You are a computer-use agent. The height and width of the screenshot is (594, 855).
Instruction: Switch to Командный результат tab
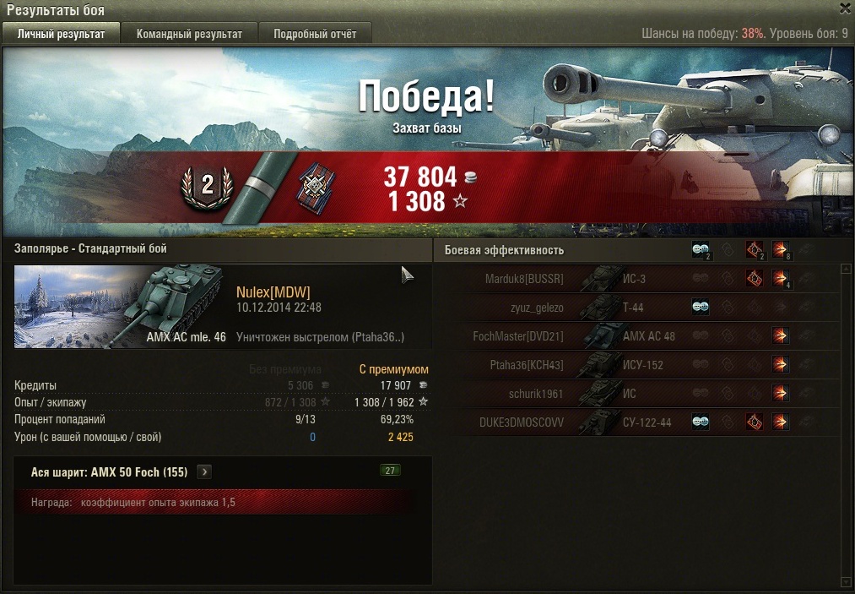[x=189, y=33]
